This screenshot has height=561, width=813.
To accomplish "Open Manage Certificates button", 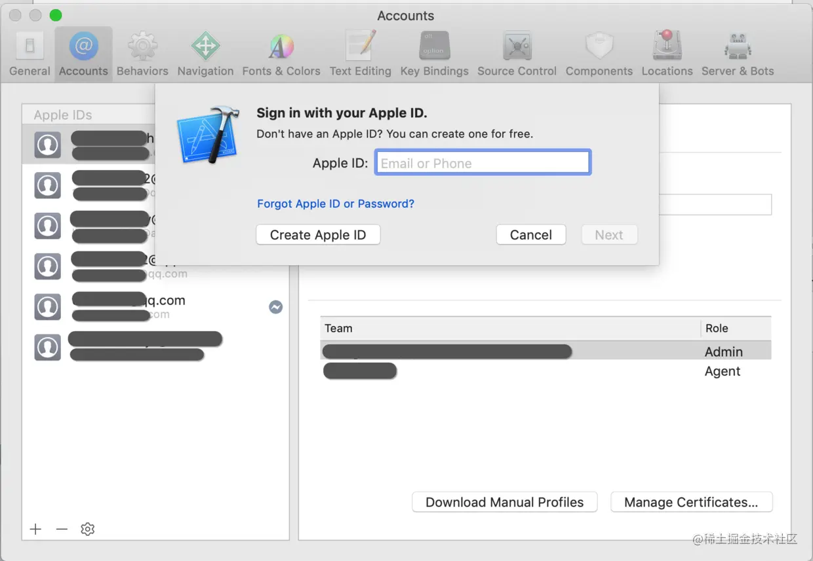I will point(692,502).
